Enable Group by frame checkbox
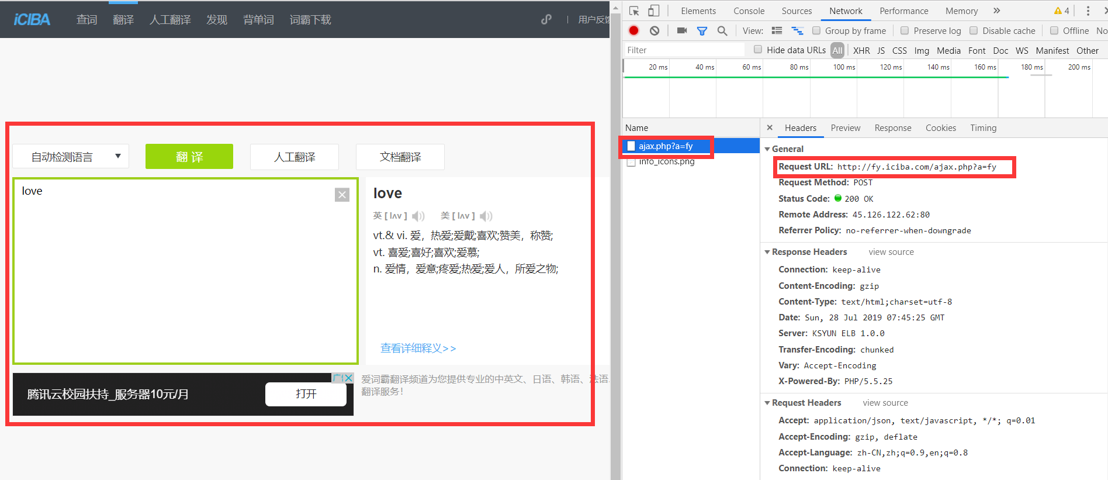The height and width of the screenshot is (480, 1108). [816, 30]
